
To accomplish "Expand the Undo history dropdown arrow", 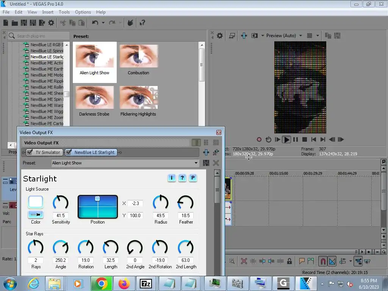I will coord(103,23).
